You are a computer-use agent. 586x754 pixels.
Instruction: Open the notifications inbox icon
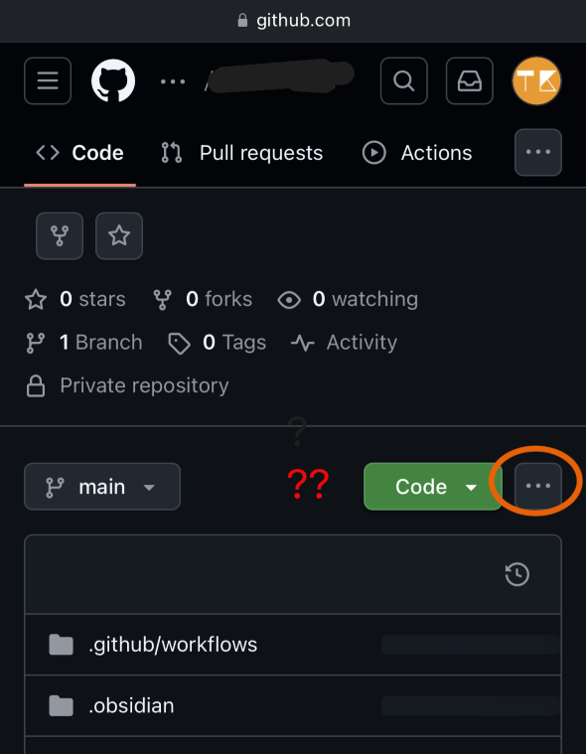point(470,80)
